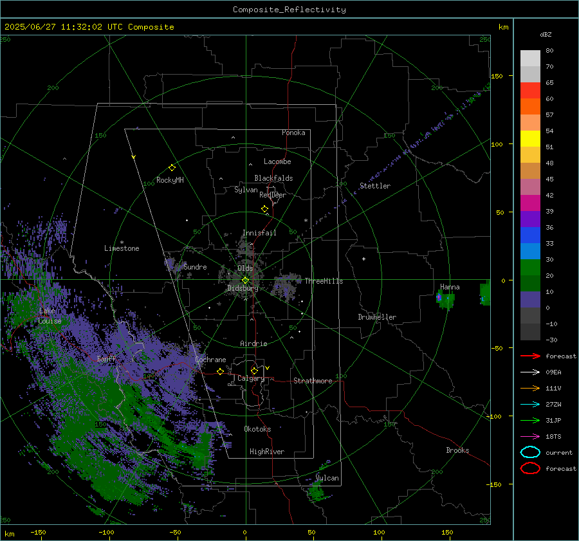Image resolution: width=579 pixels, height=541 pixels.
Task: Click the Blackfalds label
Action: pyautogui.click(x=273, y=178)
